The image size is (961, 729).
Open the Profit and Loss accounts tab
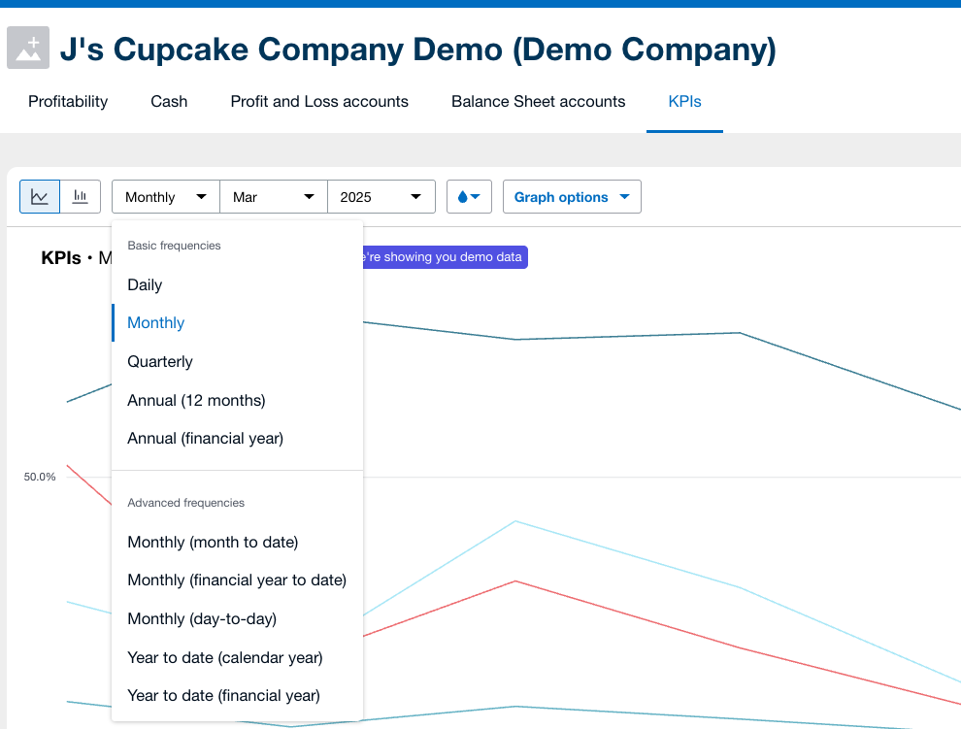tap(318, 101)
